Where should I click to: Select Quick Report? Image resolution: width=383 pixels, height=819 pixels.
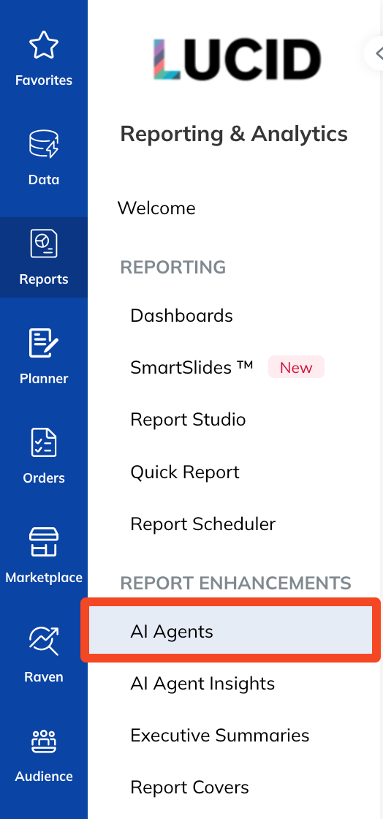[x=185, y=472]
